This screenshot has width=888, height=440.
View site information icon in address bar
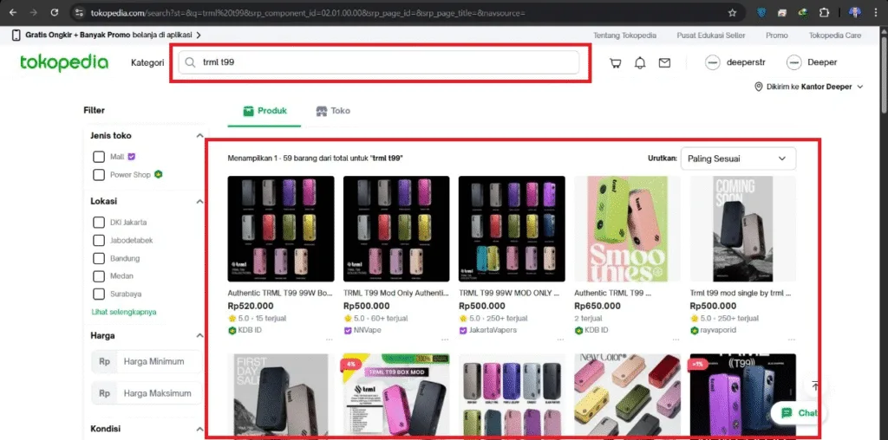click(80, 12)
